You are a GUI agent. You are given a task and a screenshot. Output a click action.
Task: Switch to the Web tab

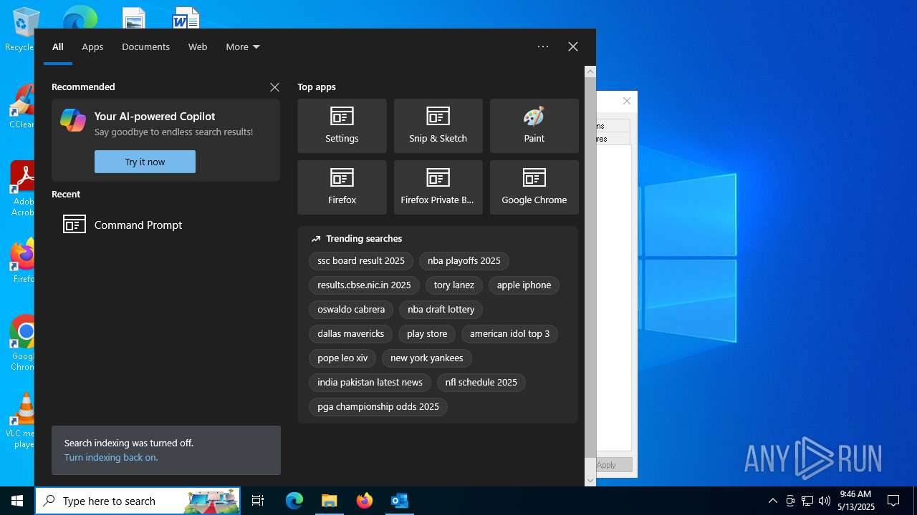pyautogui.click(x=198, y=46)
